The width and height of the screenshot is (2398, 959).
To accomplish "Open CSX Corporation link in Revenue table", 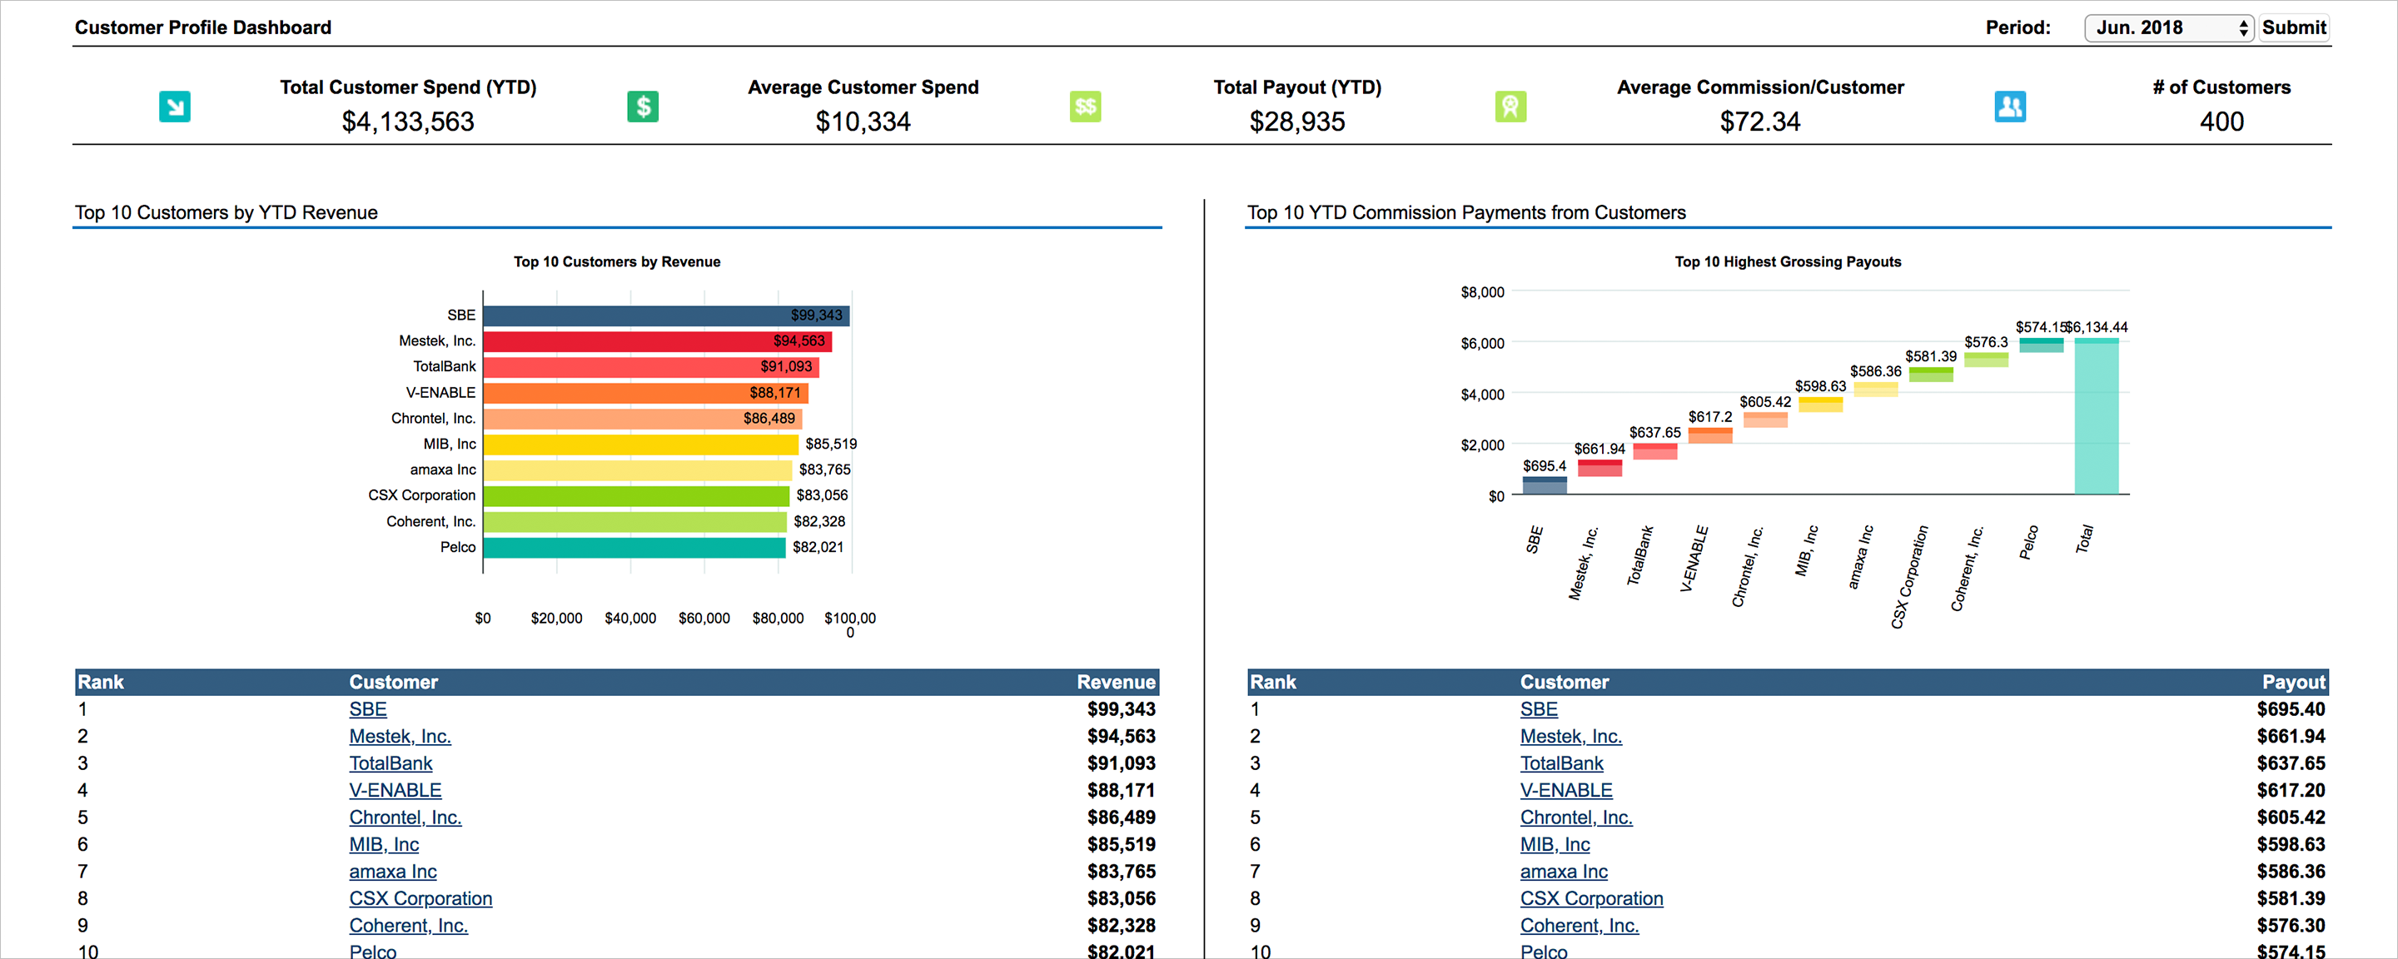I will coord(420,898).
